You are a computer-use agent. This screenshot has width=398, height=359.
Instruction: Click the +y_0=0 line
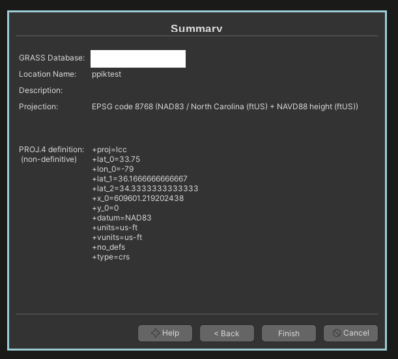106,208
